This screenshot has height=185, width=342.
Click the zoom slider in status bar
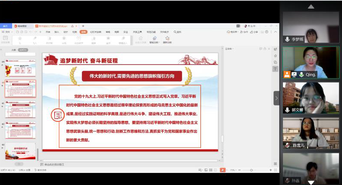click(x=250, y=170)
